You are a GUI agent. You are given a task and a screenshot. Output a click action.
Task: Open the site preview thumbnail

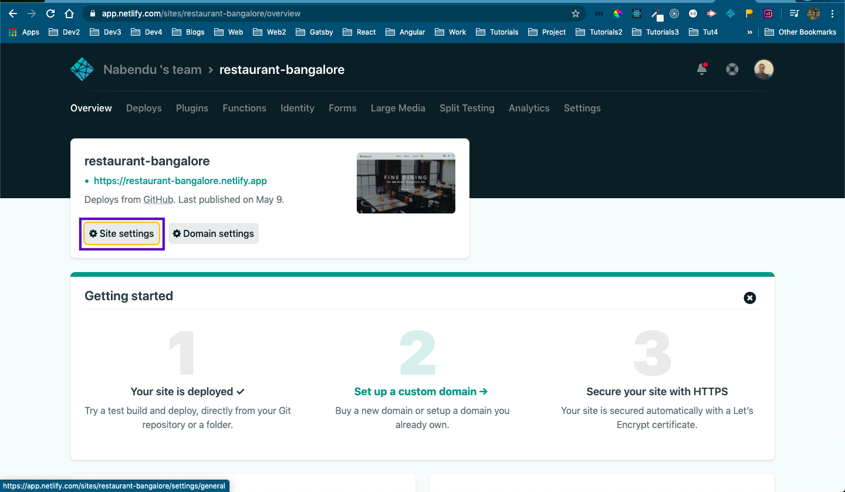coord(406,183)
